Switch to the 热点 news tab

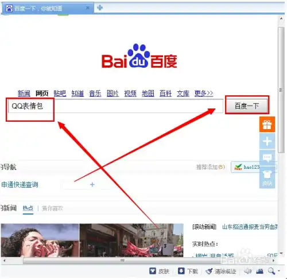pyautogui.click(x=28, y=208)
